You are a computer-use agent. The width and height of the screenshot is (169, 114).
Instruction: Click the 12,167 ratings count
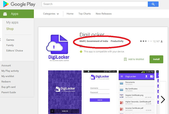click(156, 41)
